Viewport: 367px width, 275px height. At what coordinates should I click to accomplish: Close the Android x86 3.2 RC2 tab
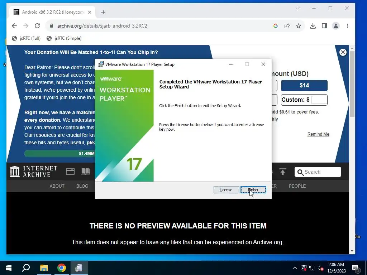pyautogui.click(x=89, y=12)
